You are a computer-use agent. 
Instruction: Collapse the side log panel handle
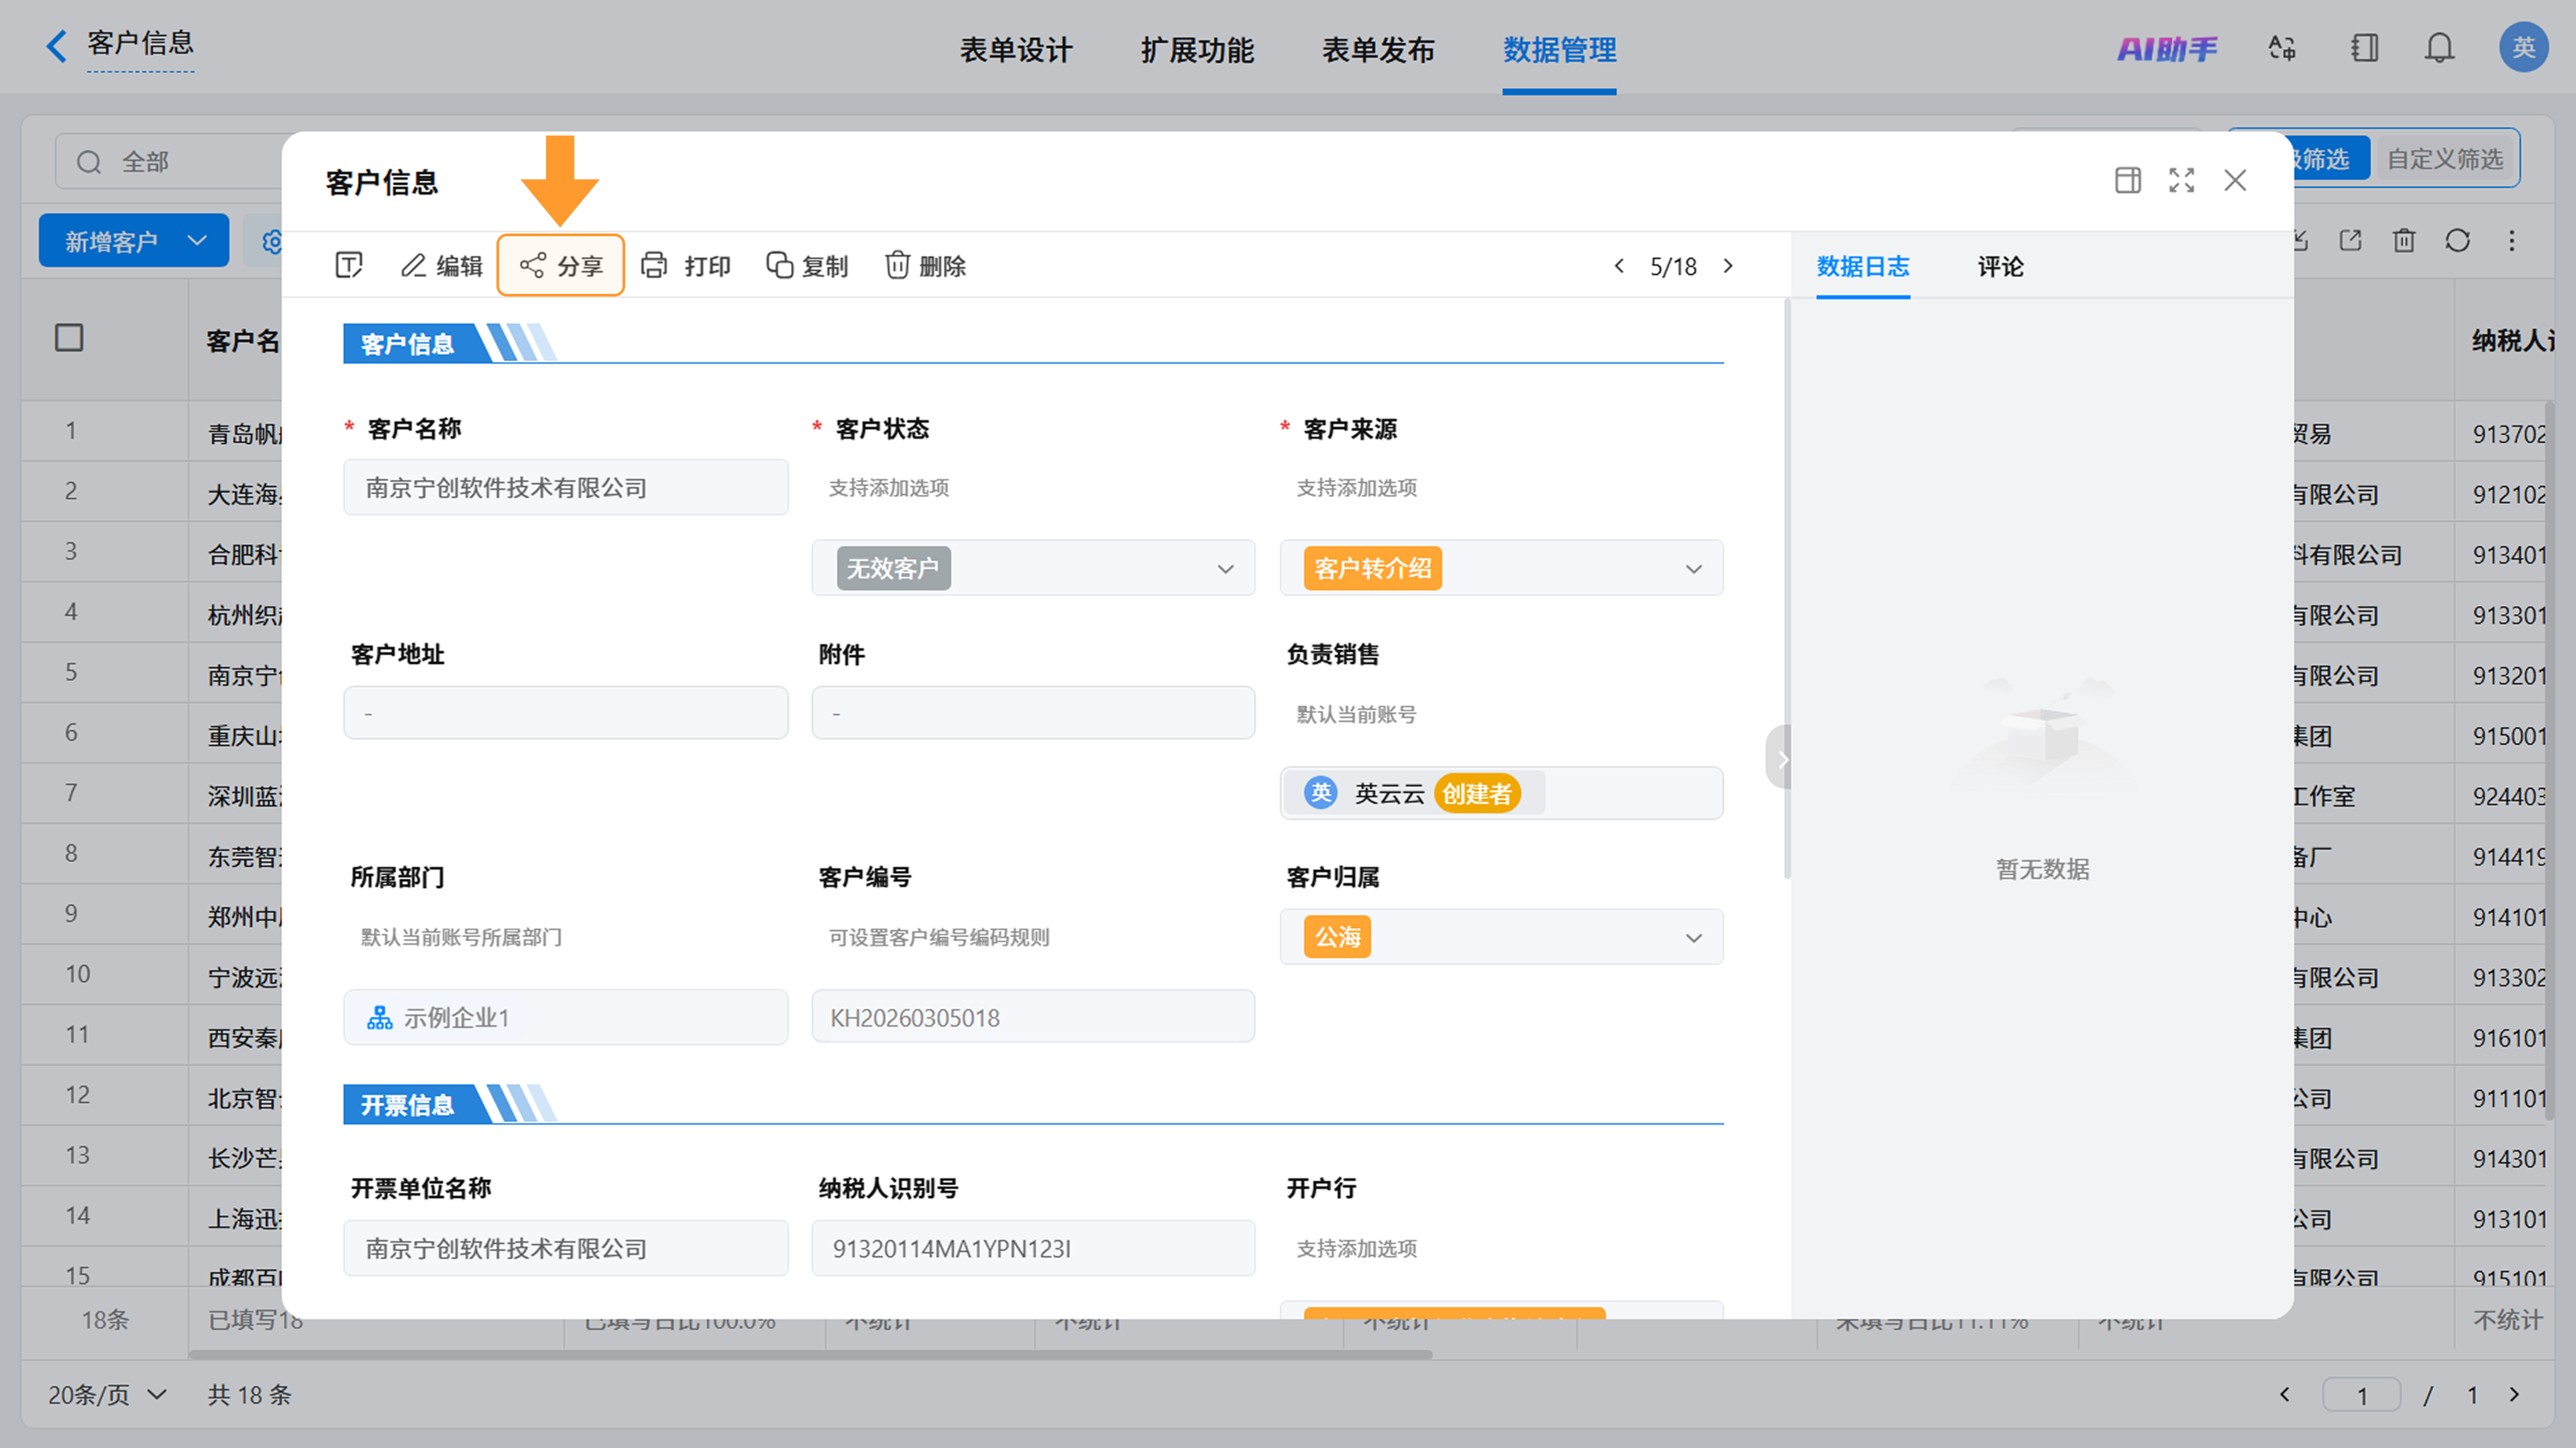[x=1779, y=758]
